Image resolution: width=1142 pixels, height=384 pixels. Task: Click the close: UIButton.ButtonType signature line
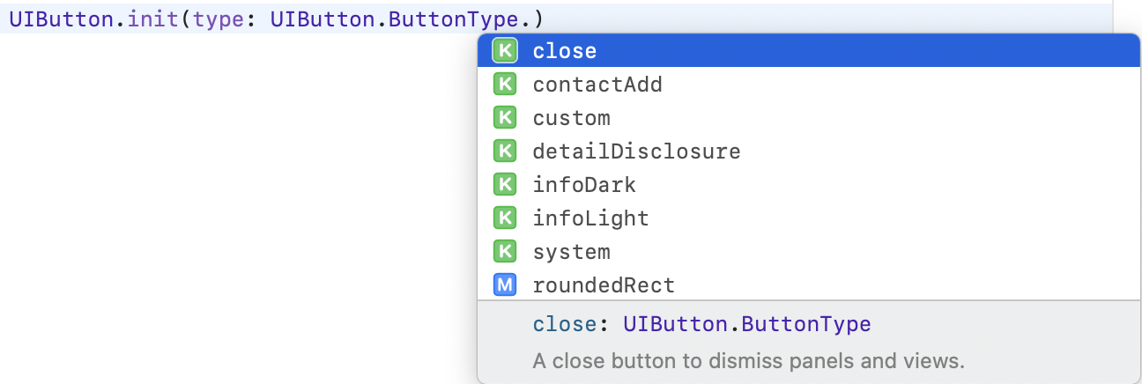tap(701, 324)
